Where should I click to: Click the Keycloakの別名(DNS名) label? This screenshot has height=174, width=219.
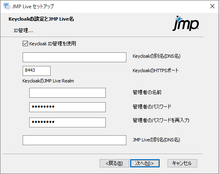click(x=156, y=56)
